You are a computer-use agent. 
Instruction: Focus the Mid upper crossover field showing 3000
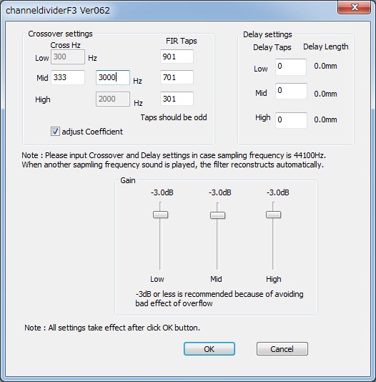113,77
